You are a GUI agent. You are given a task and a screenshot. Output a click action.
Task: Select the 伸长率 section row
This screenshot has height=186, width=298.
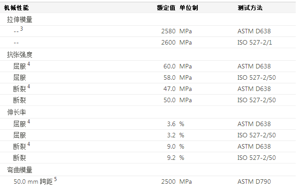coord(16,112)
